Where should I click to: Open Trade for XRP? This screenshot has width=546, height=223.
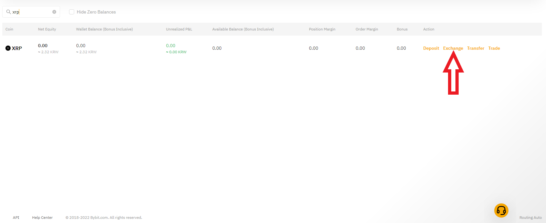coord(494,48)
